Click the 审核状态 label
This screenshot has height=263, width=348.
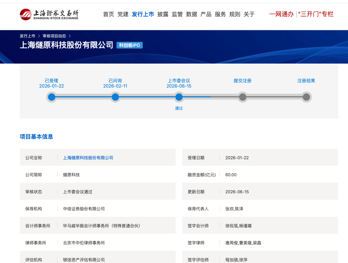[x=34, y=192]
